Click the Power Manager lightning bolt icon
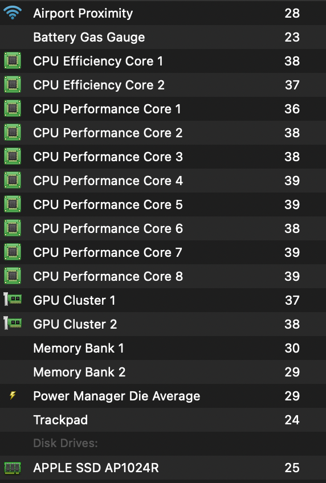Screen dimensions: 326x483 pos(13,395)
